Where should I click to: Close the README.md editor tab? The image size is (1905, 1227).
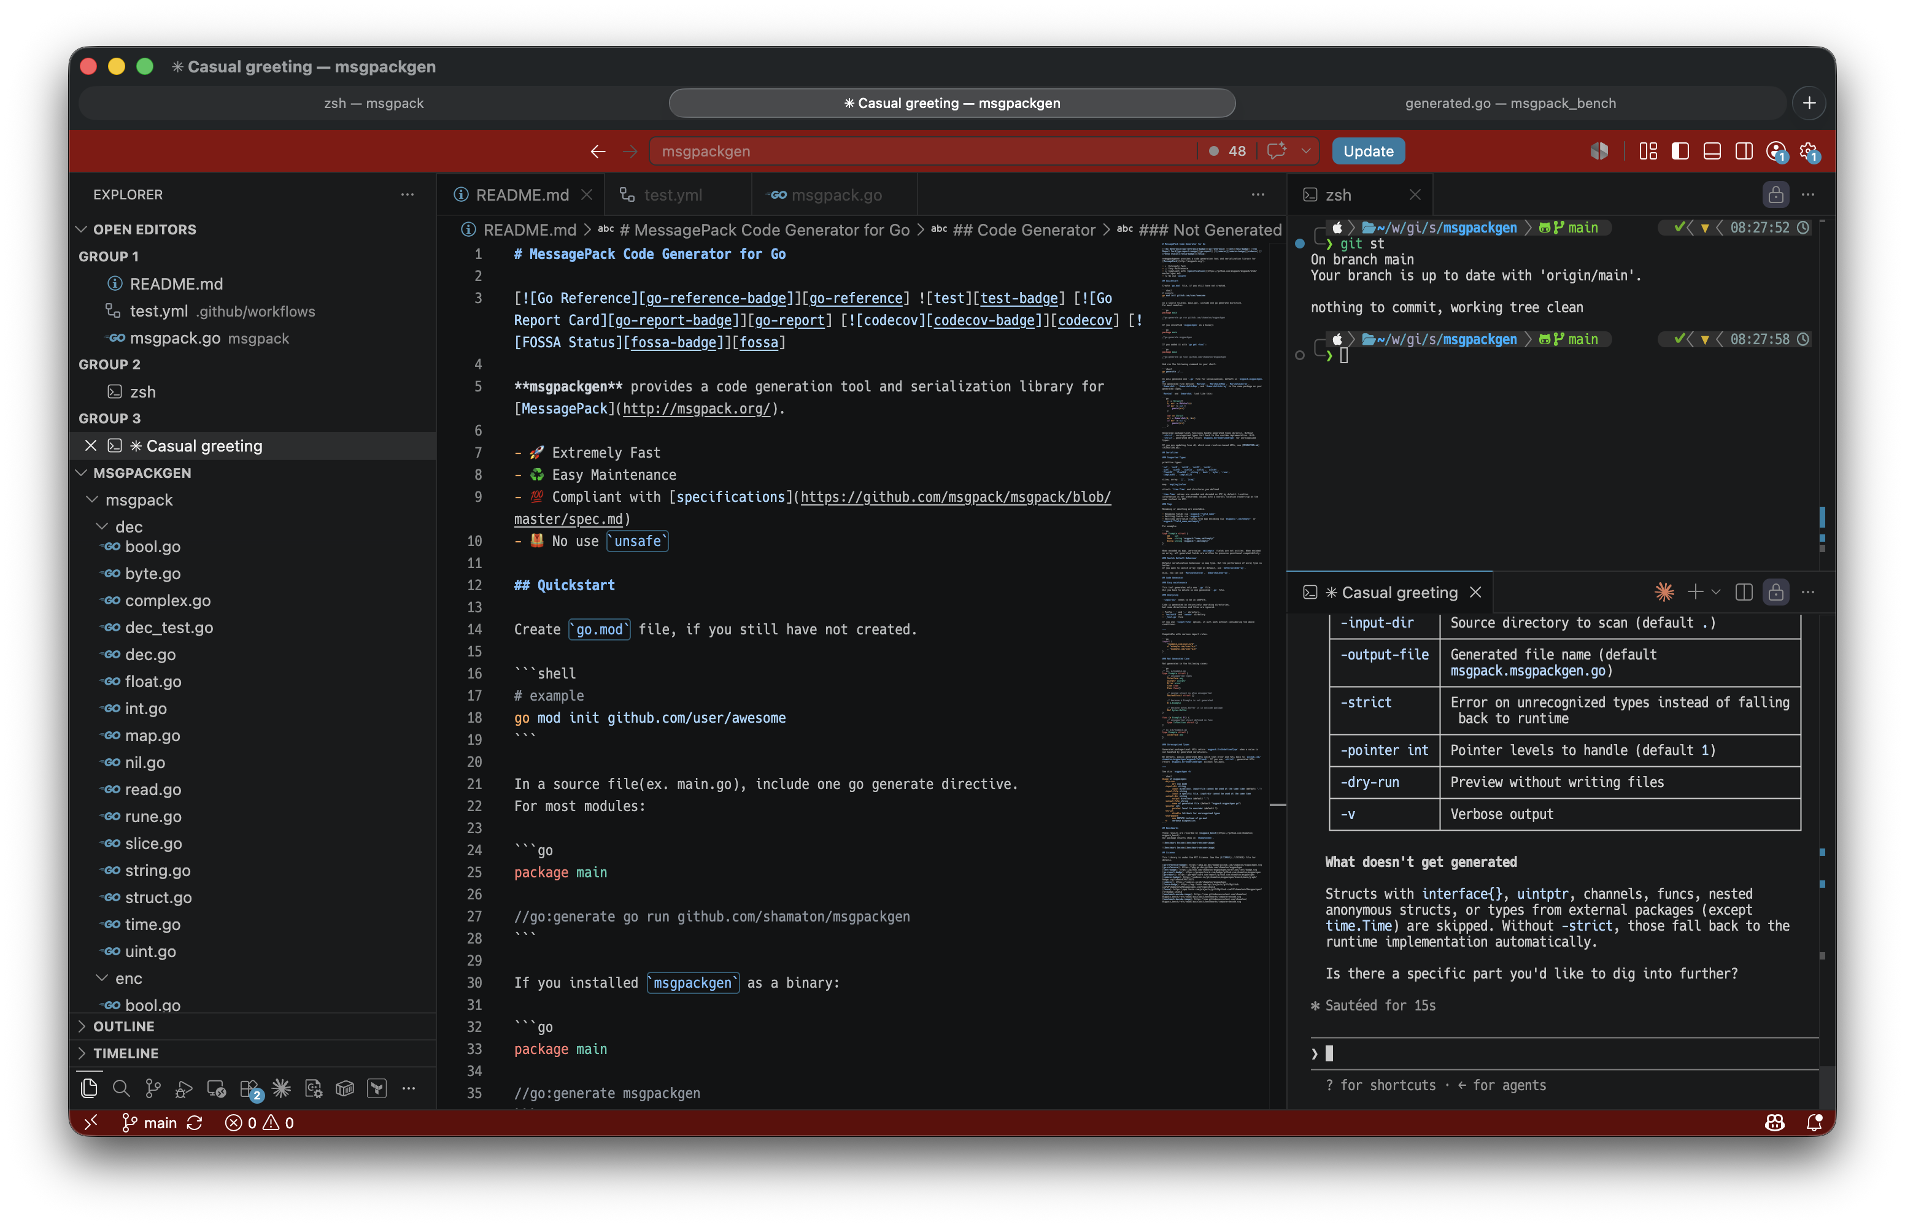click(587, 195)
